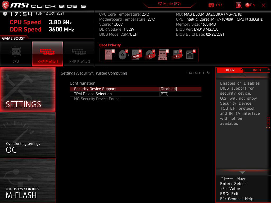
Task: Change language via the En globe icon
Action: point(250,5)
